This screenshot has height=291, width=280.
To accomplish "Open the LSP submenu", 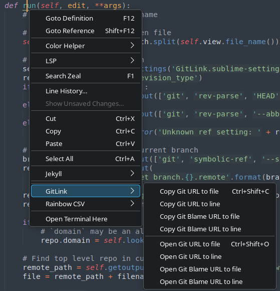I will pyautogui.click(x=86, y=61).
